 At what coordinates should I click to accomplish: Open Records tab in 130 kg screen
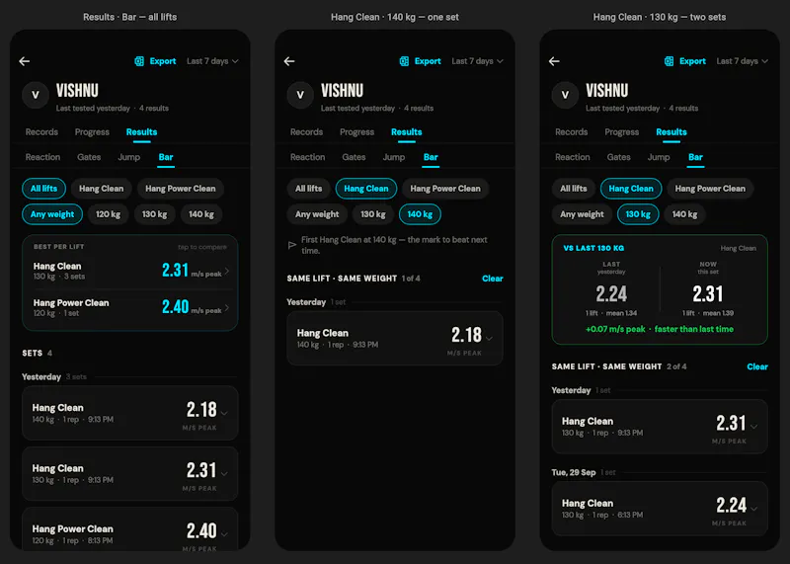pos(572,132)
